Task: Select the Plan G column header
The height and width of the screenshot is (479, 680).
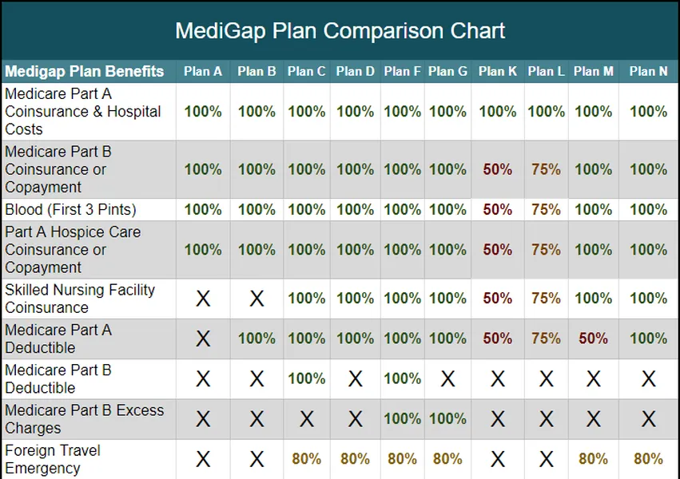Action: (447, 71)
